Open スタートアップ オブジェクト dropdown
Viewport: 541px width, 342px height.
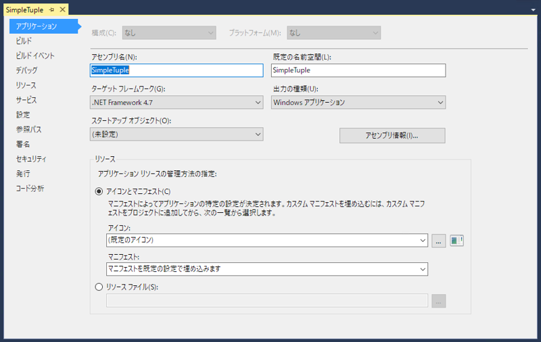tap(177, 134)
